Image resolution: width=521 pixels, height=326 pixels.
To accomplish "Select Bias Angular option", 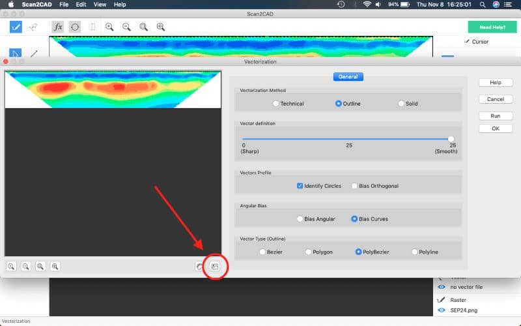I will (300, 219).
